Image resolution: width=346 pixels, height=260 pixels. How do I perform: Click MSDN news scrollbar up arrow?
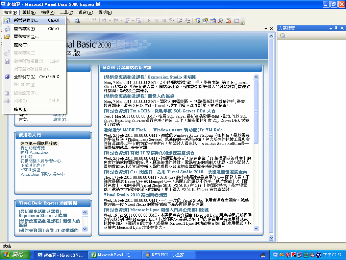256,77
